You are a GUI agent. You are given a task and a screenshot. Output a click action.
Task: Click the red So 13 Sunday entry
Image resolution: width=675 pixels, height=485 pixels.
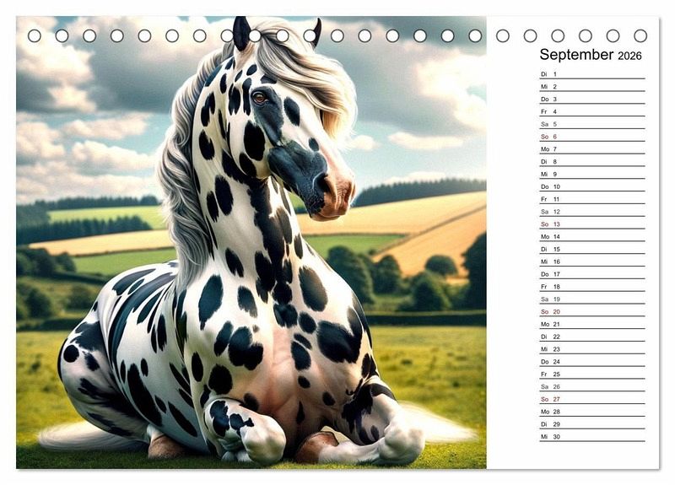click(591, 224)
